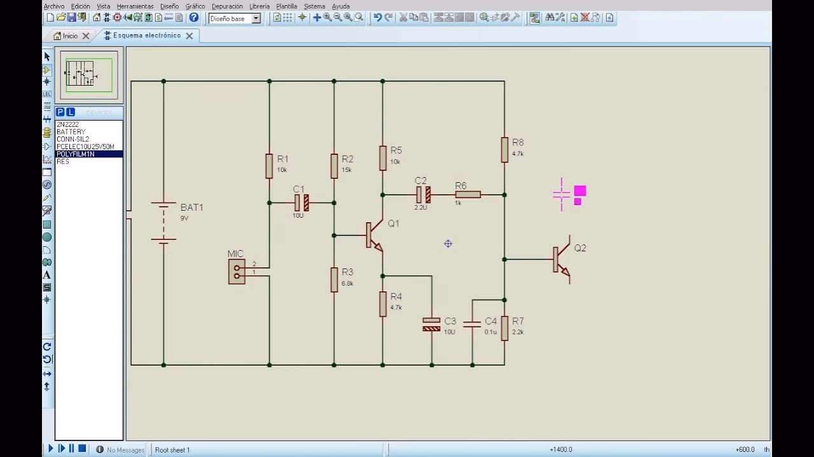Click the Undo arrow icon
The image size is (814, 457).
tap(378, 18)
